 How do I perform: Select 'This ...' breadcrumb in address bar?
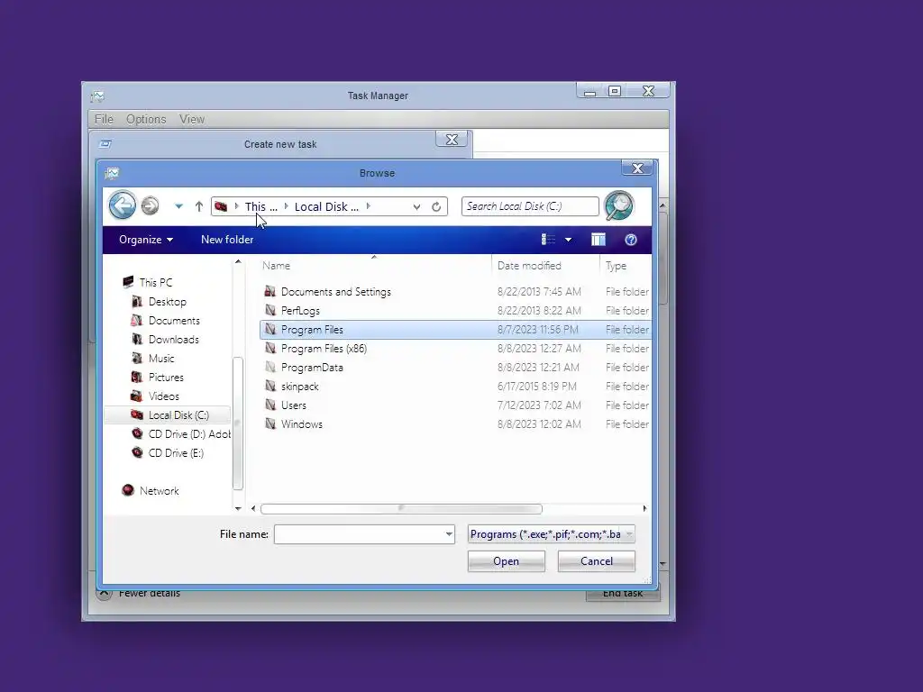[x=260, y=206]
